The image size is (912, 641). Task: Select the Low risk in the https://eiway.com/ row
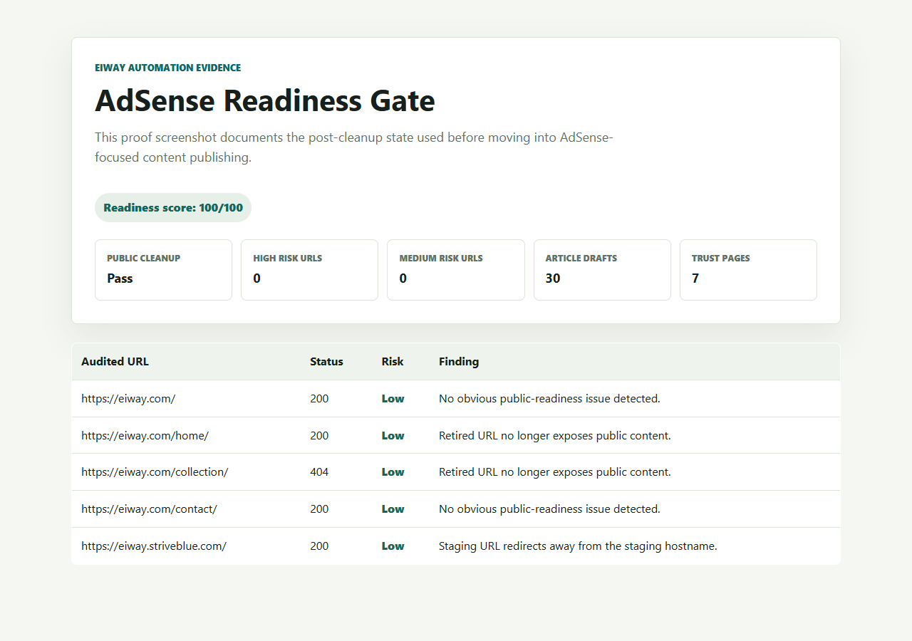pos(393,399)
